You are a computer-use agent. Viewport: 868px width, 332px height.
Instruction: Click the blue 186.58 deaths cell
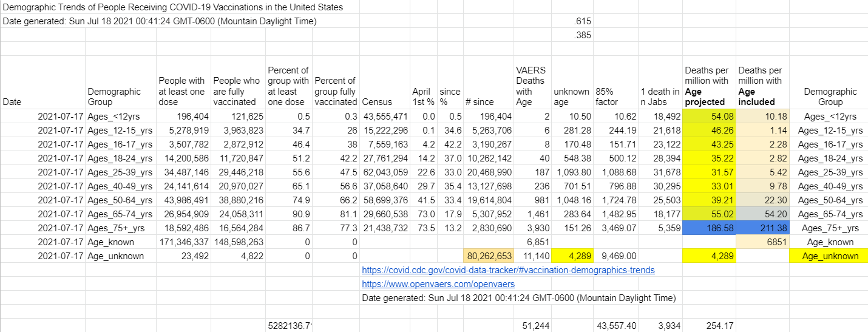710,228
